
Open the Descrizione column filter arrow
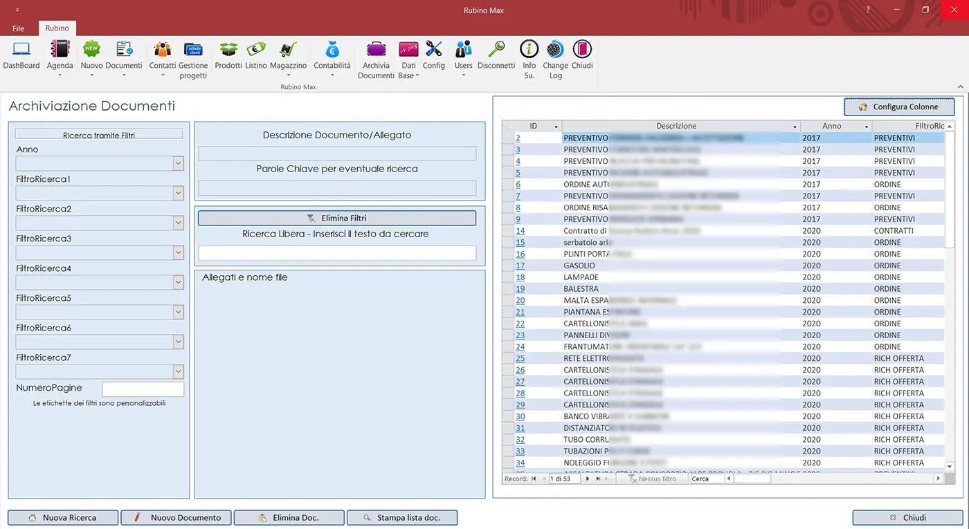pyautogui.click(x=795, y=127)
